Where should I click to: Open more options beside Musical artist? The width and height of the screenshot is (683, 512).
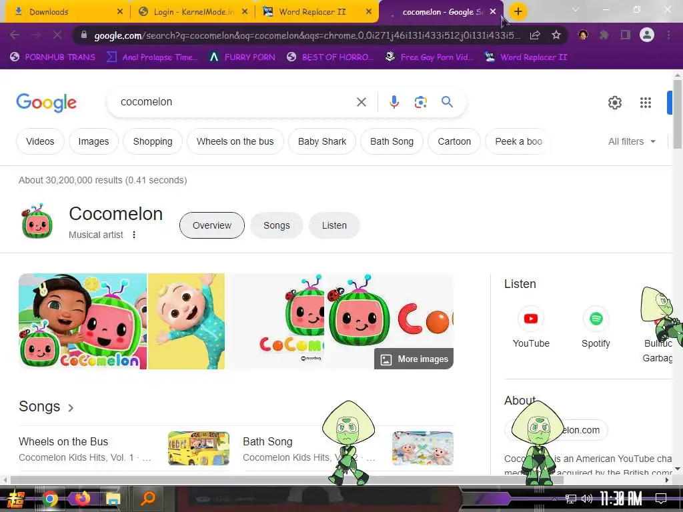point(134,235)
